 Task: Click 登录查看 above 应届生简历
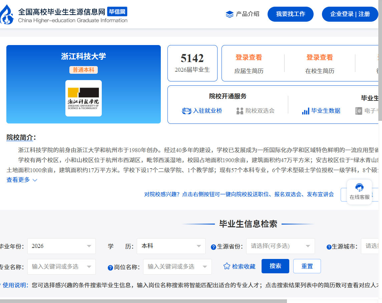(249, 57)
